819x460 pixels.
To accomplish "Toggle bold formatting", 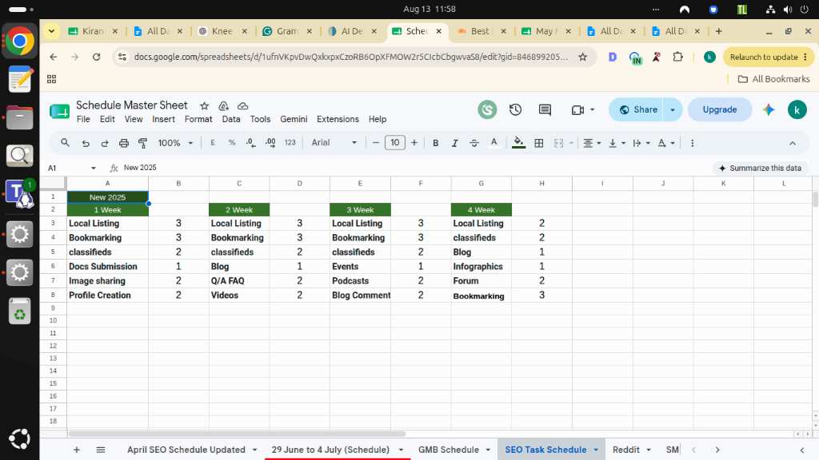I will [x=435, y=143].
